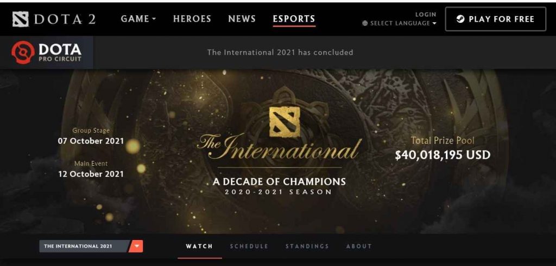Image resolution: width=556 pixels, height=266 pixels.
Task: Click the Steam icon in Play button
Action: 460,20
